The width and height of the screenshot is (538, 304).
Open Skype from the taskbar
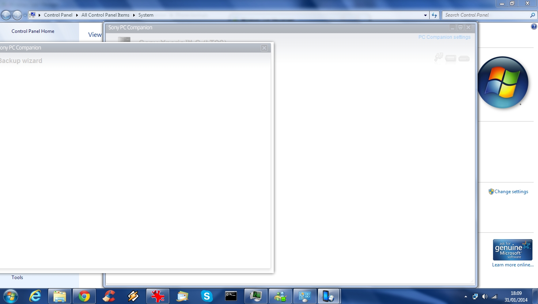point(207,296)
